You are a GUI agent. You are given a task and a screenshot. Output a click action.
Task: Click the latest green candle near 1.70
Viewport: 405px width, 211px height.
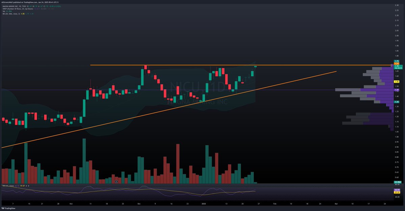[255, 67]
